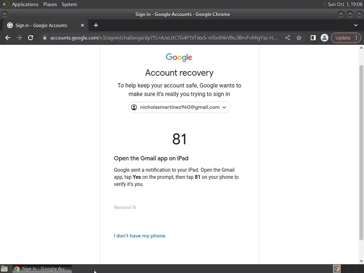Viewport: 364px width, 273px height.
Task: Open the Applications menu
Action: pos(25,4)
